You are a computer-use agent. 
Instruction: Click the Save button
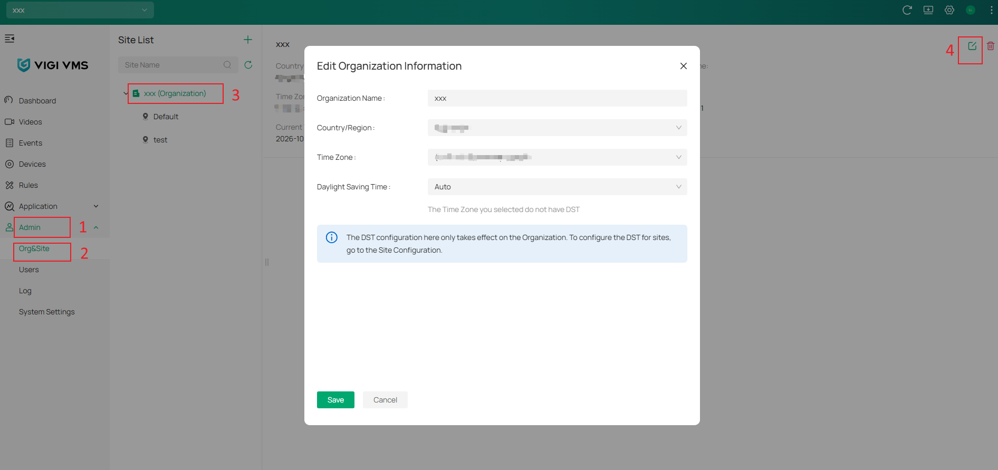[335, 400]
